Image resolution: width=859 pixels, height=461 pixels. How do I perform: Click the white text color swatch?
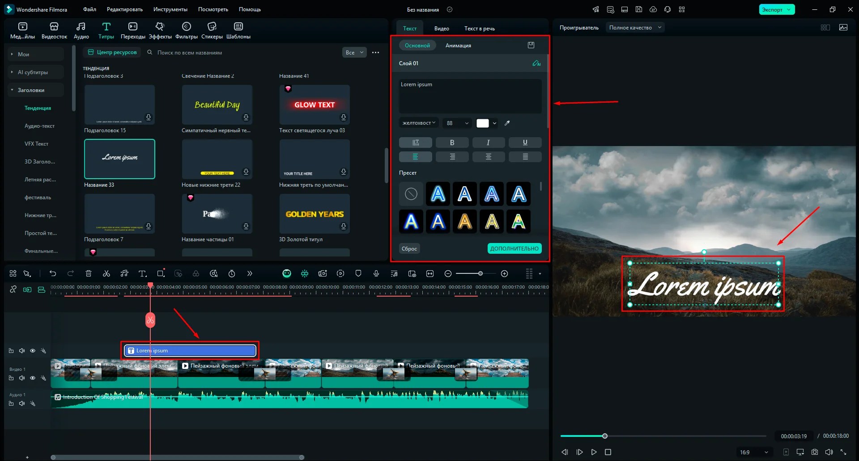(x=482, y=123)
